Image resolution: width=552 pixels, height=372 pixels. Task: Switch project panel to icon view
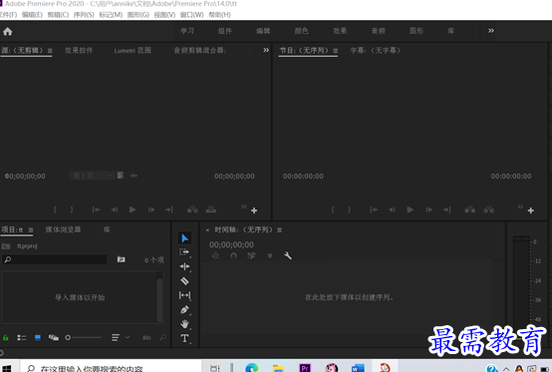[38, 337]
